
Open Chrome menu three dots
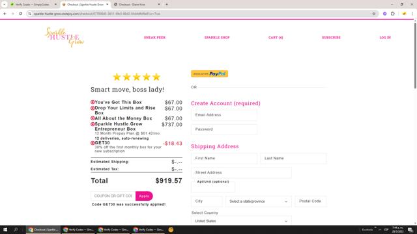[412, 14]
